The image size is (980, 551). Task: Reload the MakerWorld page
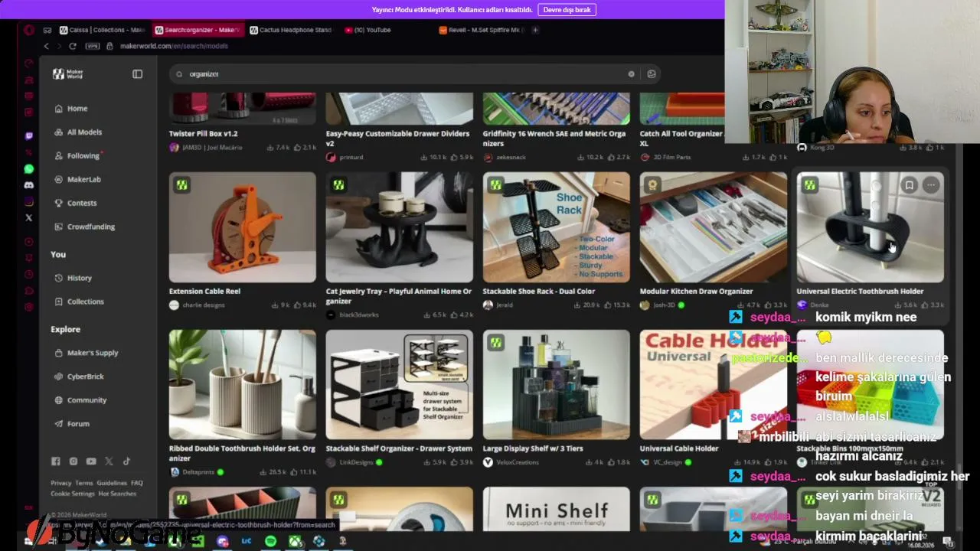point(73,46)
